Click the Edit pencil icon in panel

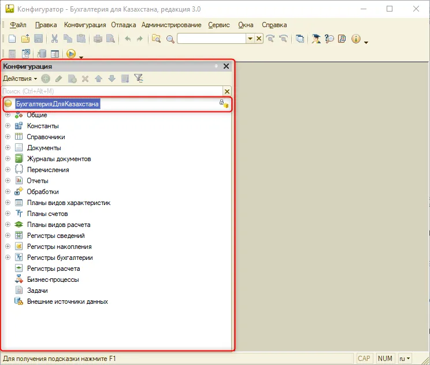[58, 79]
